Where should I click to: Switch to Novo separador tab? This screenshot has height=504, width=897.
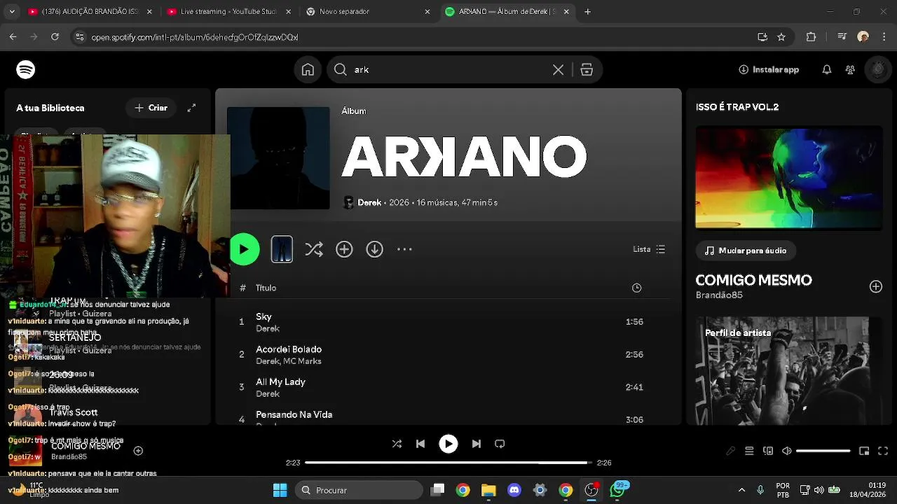pos(368,11)
